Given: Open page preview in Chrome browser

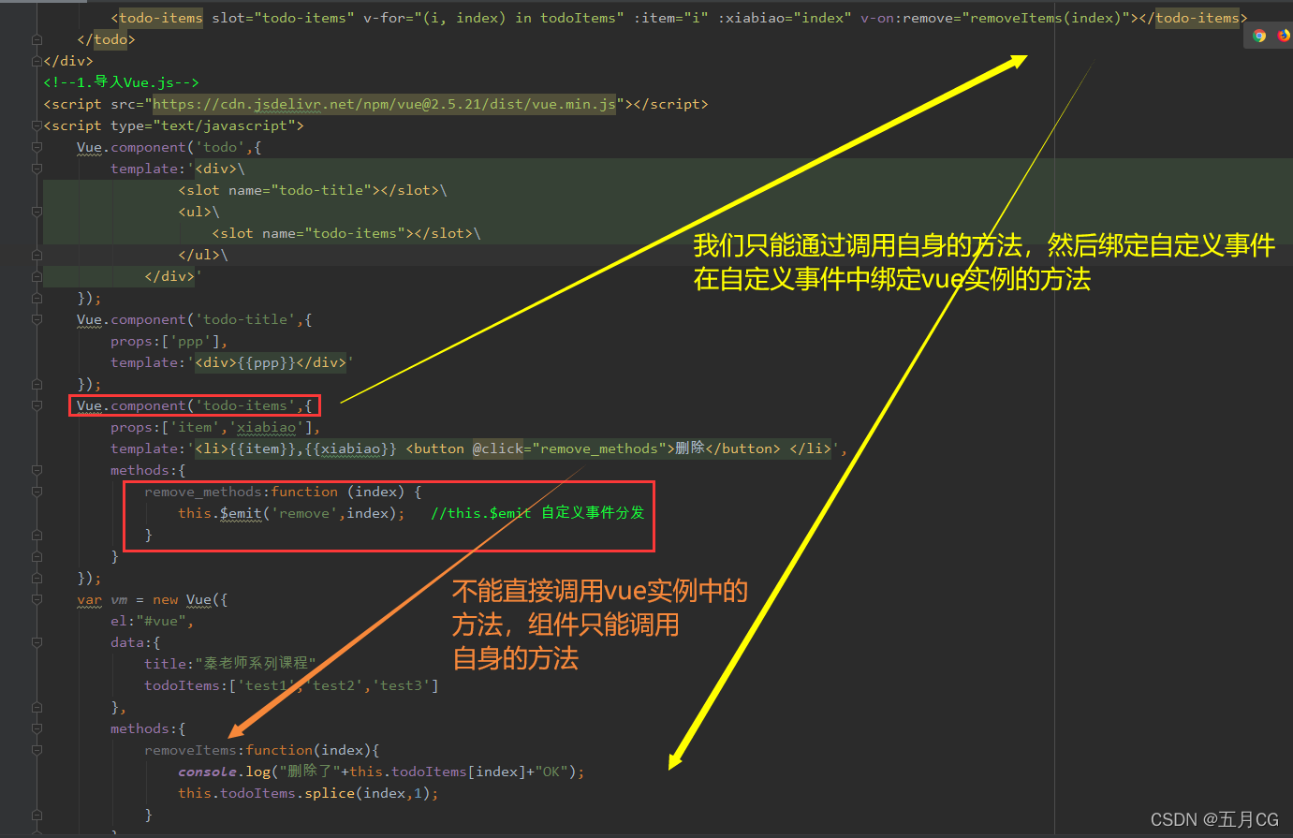Looking at the screenshot, I should 1259,36.
